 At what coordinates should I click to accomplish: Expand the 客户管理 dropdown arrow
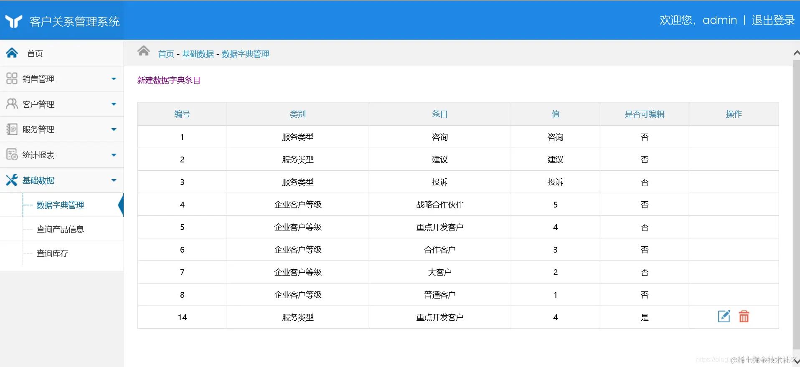(x=114, y=104)
